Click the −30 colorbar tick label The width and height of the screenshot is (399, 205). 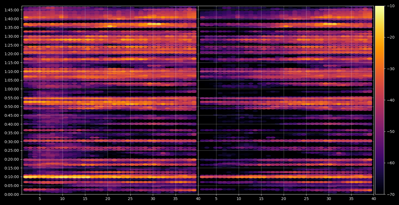[390, 69]
